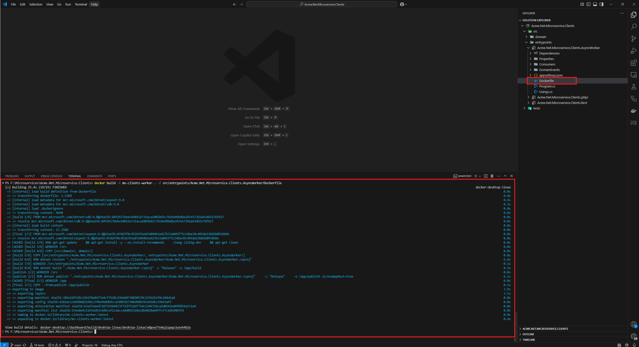Toggle primary side bar visibility
This screenshot has height=347, width=639.
click(589, 4)
